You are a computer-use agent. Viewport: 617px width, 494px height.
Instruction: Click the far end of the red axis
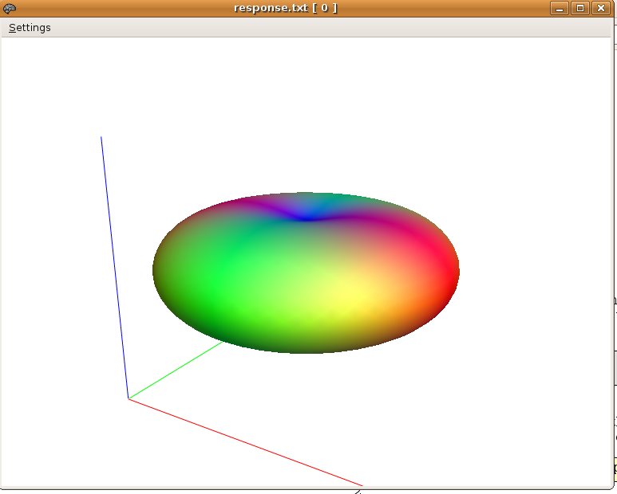[x=361, y=484]
